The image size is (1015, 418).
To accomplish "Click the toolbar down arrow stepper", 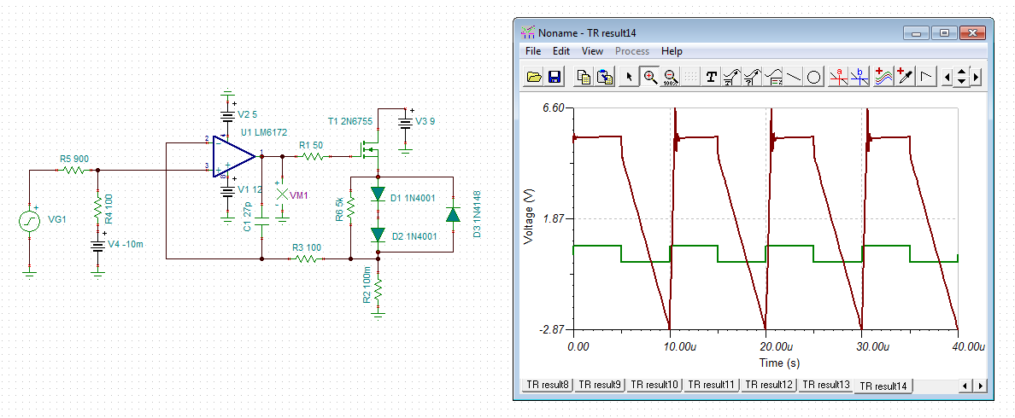I will click(961, 82).
